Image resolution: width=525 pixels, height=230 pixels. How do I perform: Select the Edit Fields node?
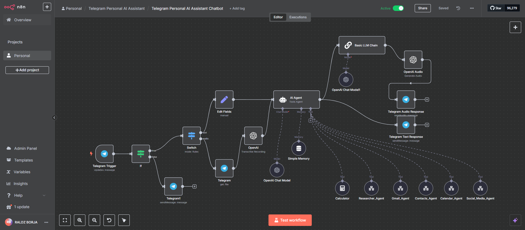224,100
